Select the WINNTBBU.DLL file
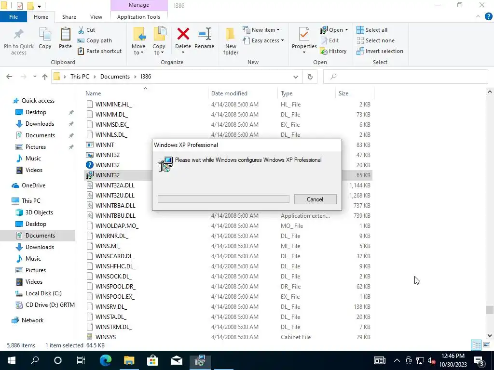The width and height of the screenshot is (494, 370). pos(228,215)
